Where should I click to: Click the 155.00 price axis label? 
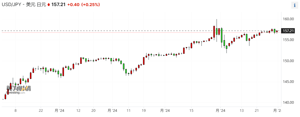click(288, 40)
